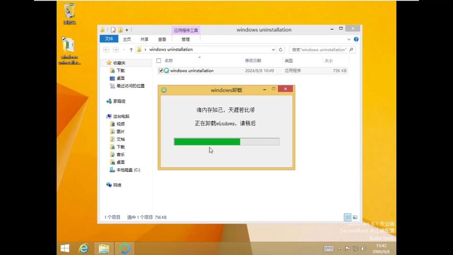This screenshot has height=255, width=453.
Task: Open 下载 under This PC
Action: (x=120, y=147)
